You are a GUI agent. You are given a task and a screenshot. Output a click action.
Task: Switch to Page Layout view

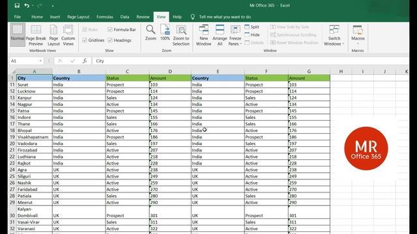point(53,34)
